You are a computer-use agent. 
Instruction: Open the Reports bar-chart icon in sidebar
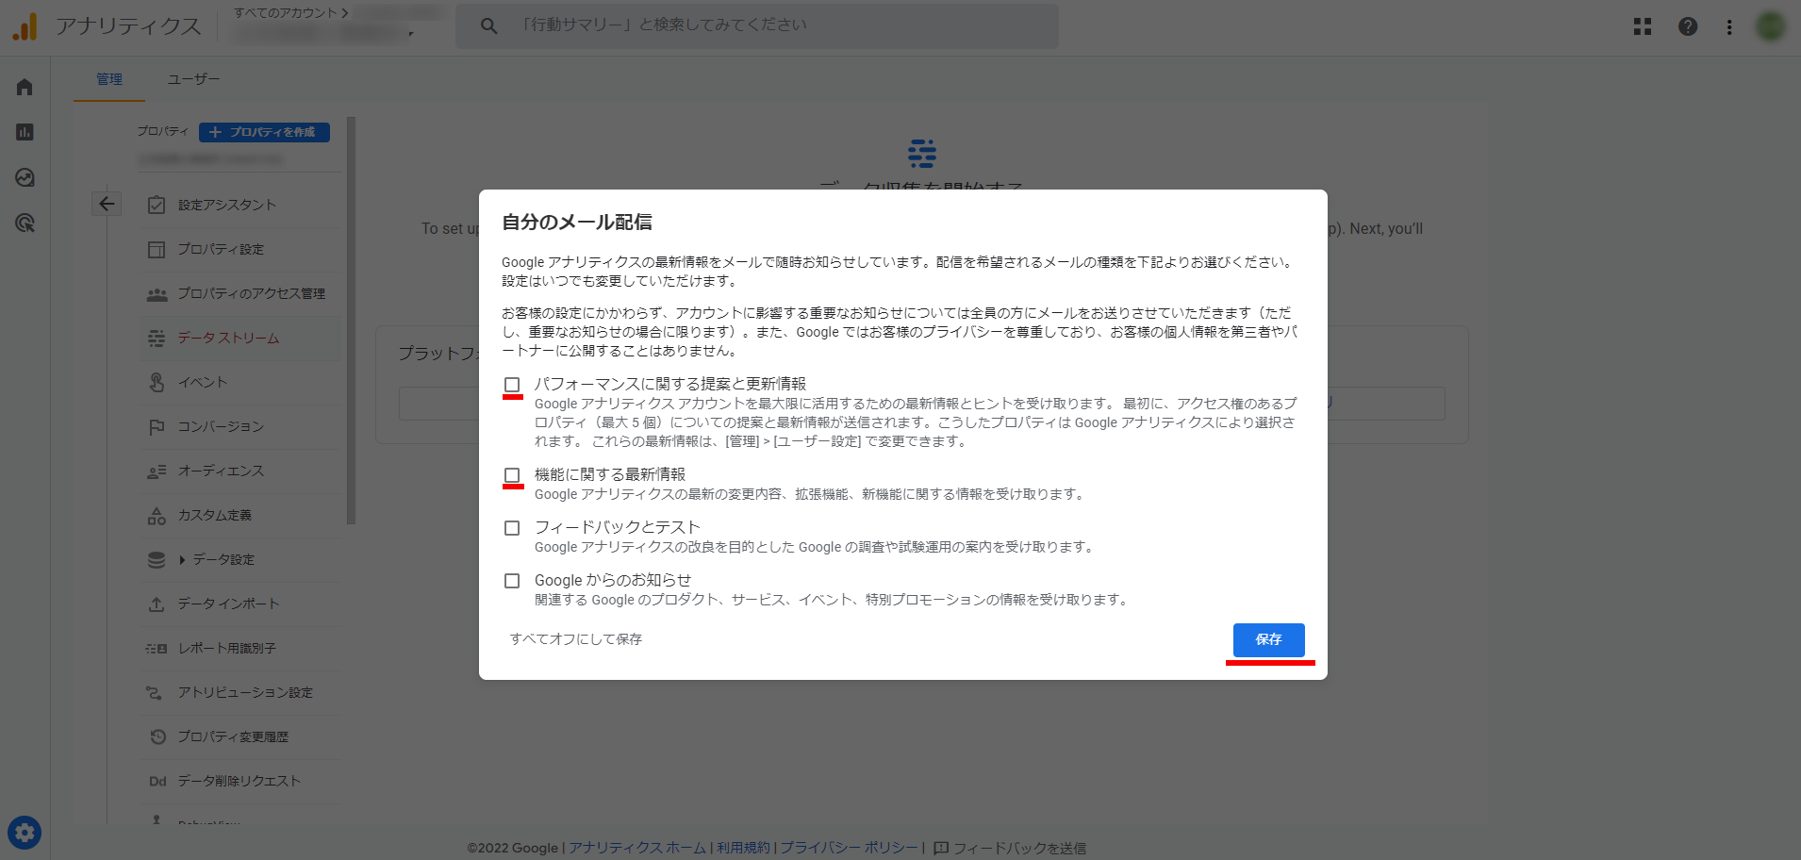[25, 132]
